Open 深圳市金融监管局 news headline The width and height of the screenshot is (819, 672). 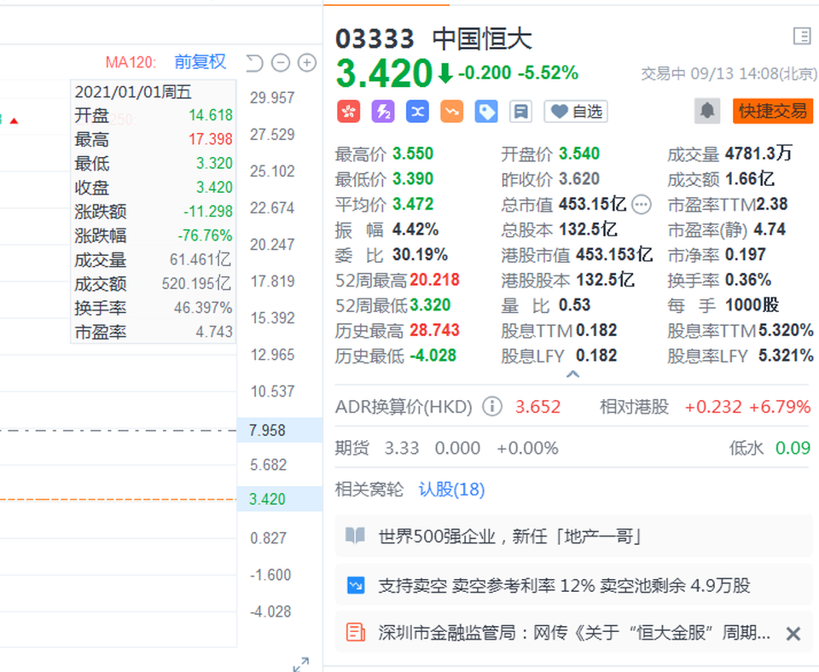coord(574,633)
